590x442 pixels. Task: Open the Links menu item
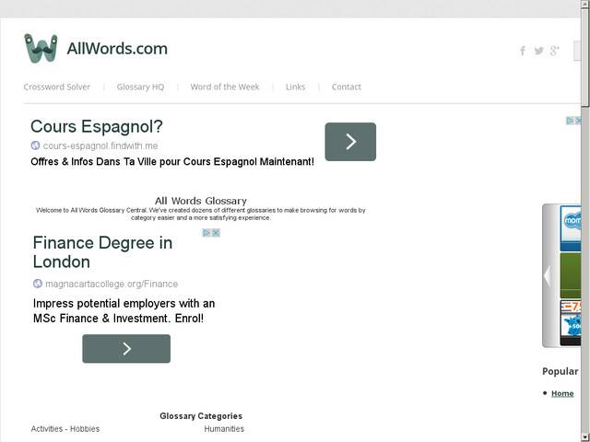click(x=295, y=87)
